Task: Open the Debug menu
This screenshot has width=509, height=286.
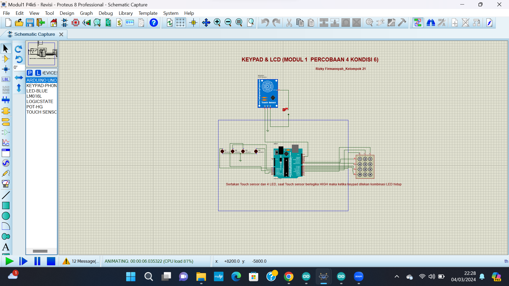Action: [106, 13]
